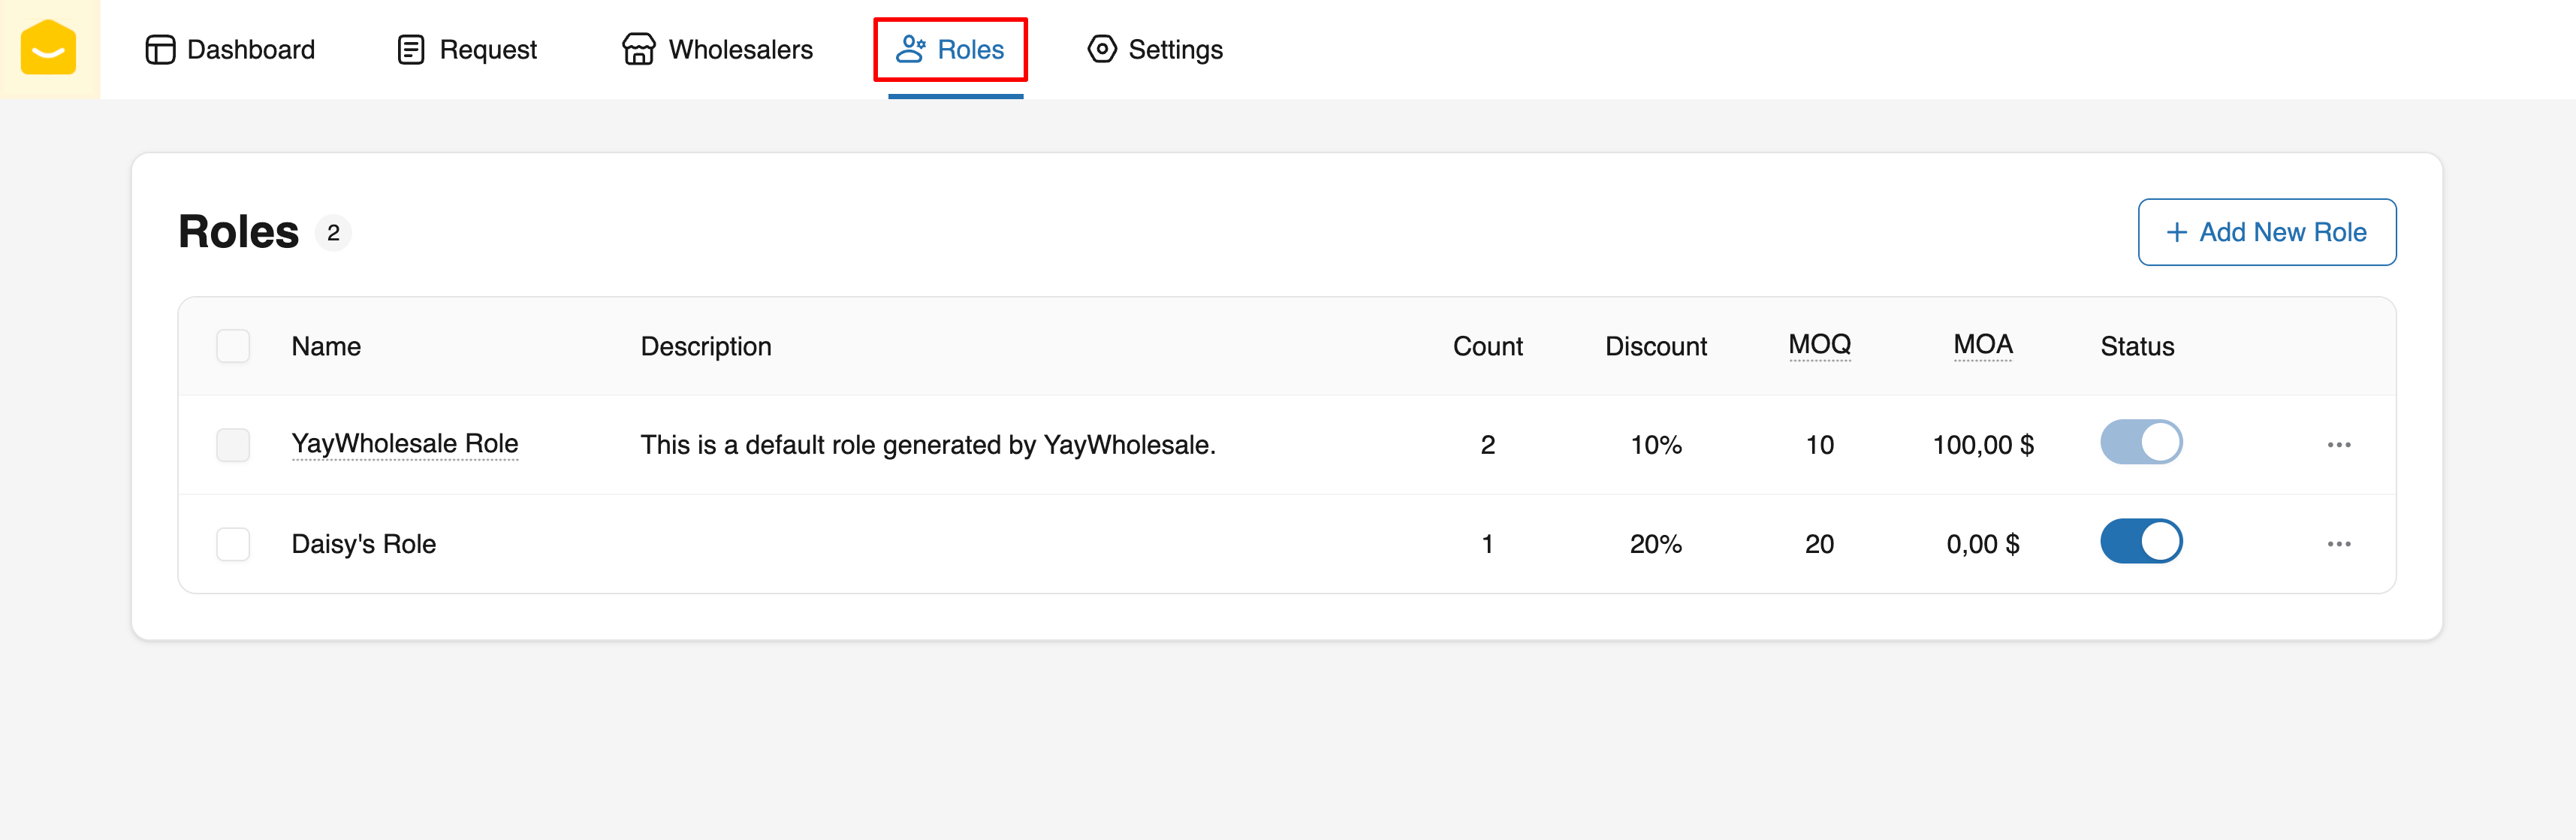This screenshot has width=2576, height=840.
Task: Select the YayWholesale Role row checkbox
Action: coord(233,445)
